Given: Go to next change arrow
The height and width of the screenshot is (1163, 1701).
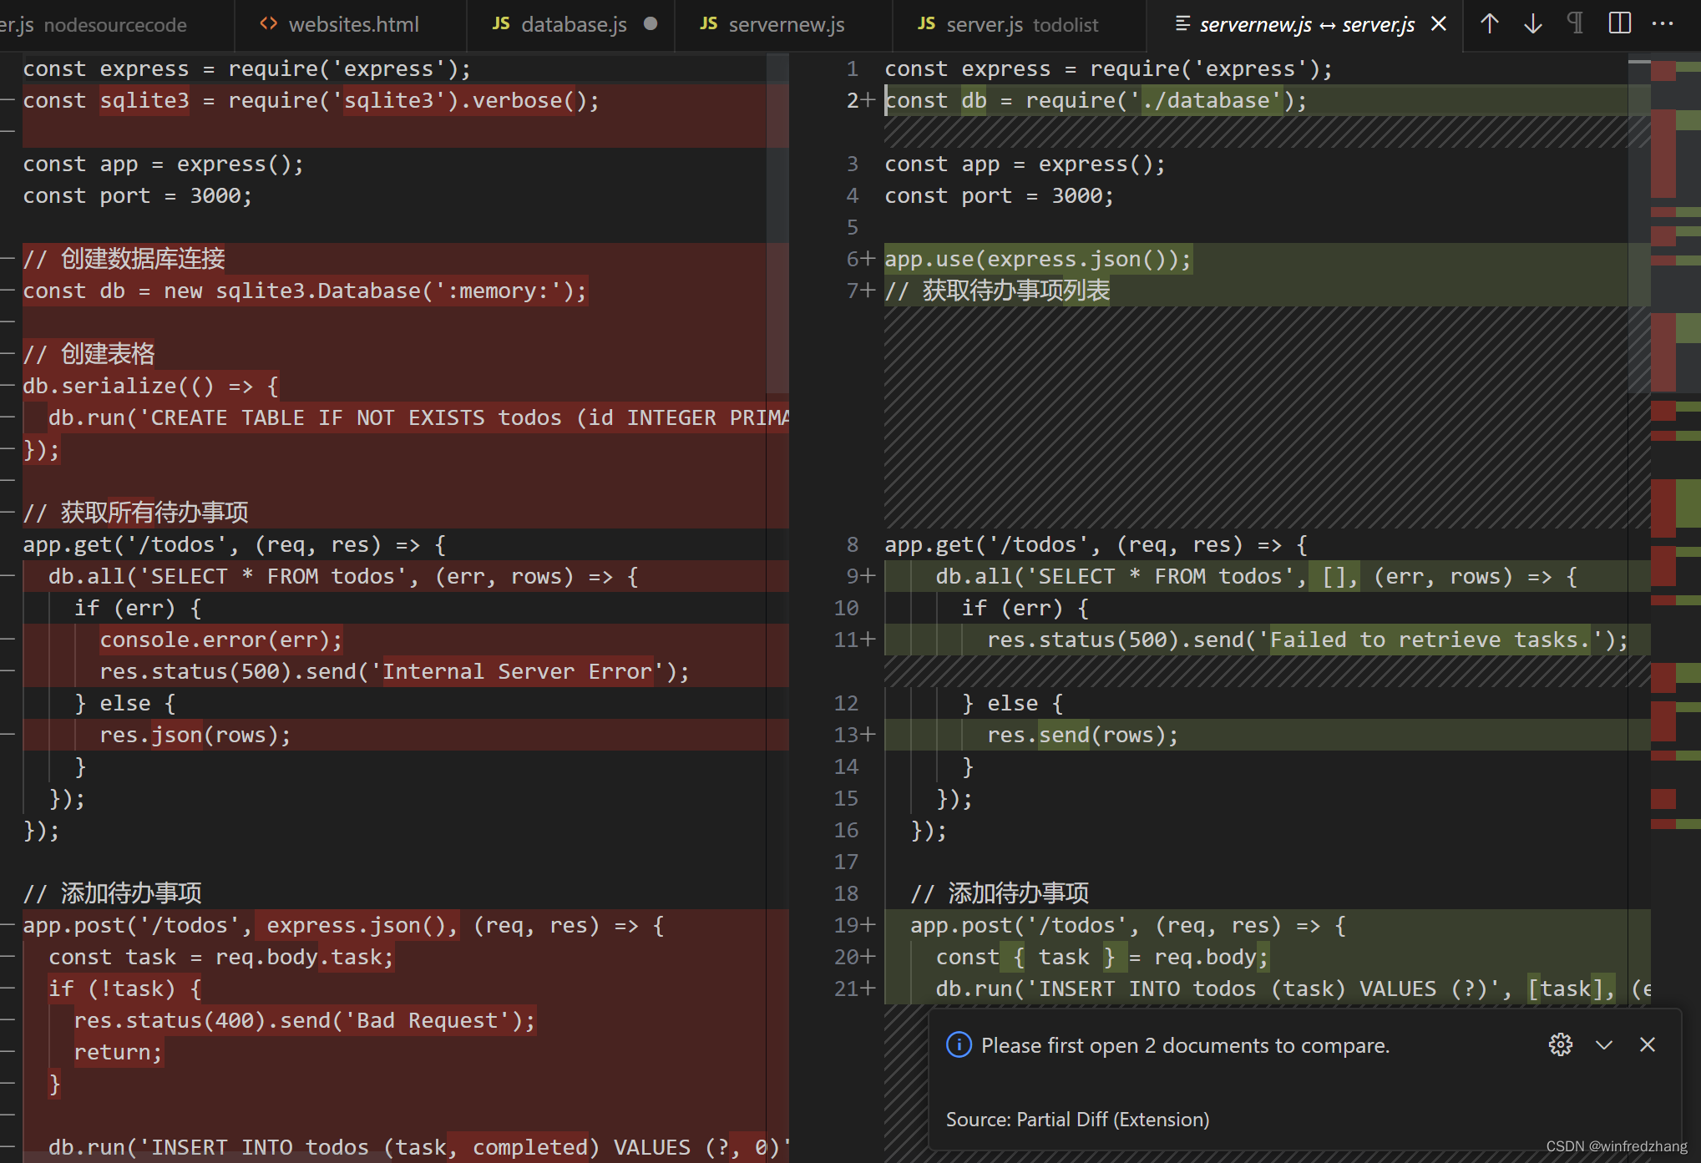Looking at the screenshot, I should point(1533,23).
